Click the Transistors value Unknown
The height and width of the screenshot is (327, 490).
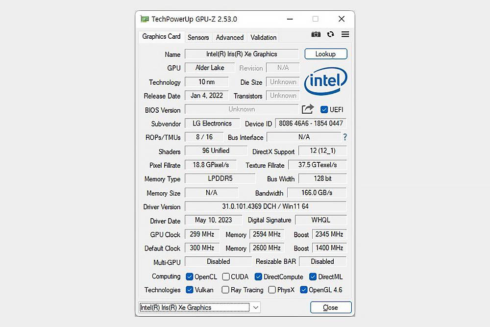click(283, 95)
